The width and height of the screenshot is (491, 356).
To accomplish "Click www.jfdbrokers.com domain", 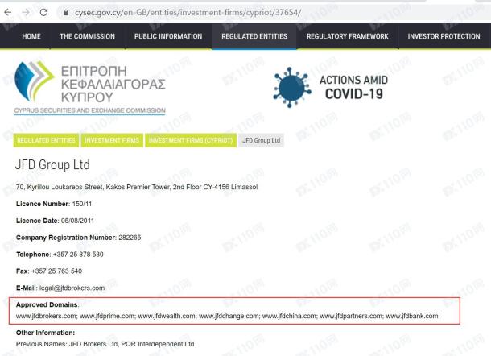I will pos(46,316).
